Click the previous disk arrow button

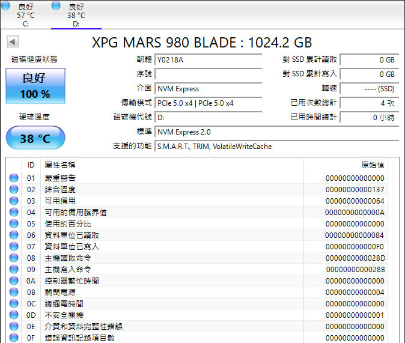coord(13,41)
